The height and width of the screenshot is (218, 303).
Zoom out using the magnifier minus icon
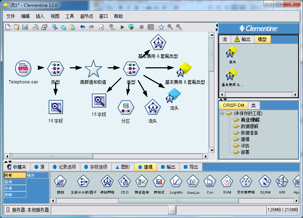(x=179, y=27)
